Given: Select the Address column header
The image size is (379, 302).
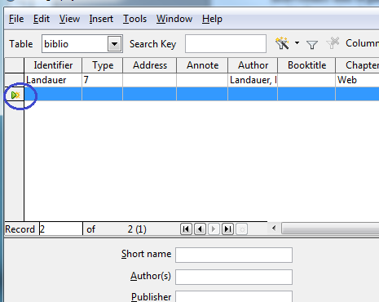Looking at the screenshot, I should [150, 65].
